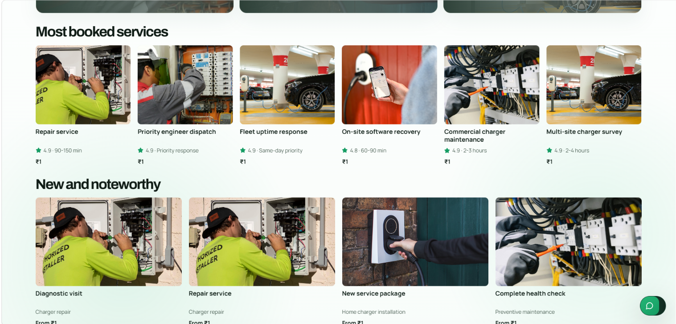Click the Repair service title under Most booked services
The width and height of the screenshot is (676, 324).
57,132
